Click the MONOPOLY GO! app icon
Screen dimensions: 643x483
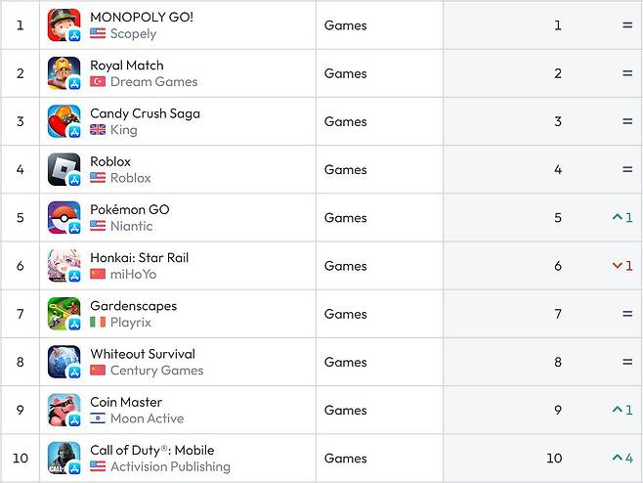[x=64, y=25]
